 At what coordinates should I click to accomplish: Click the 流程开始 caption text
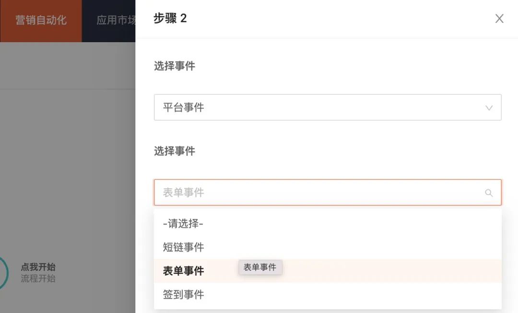pyautogui.click(x=38, y=278)
